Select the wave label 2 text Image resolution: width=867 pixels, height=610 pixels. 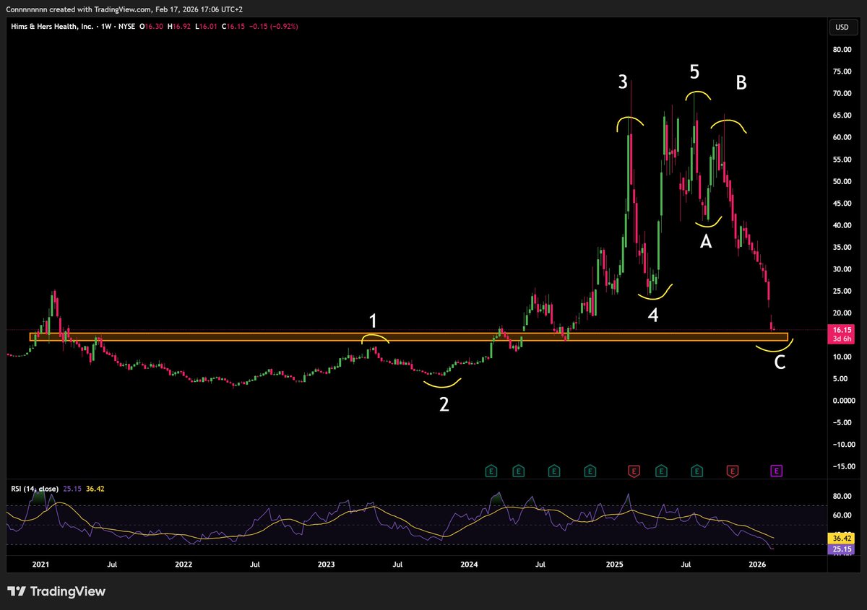pos(444,404)
